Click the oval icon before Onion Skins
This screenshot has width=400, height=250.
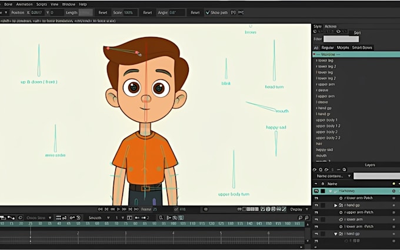point(20,218)
